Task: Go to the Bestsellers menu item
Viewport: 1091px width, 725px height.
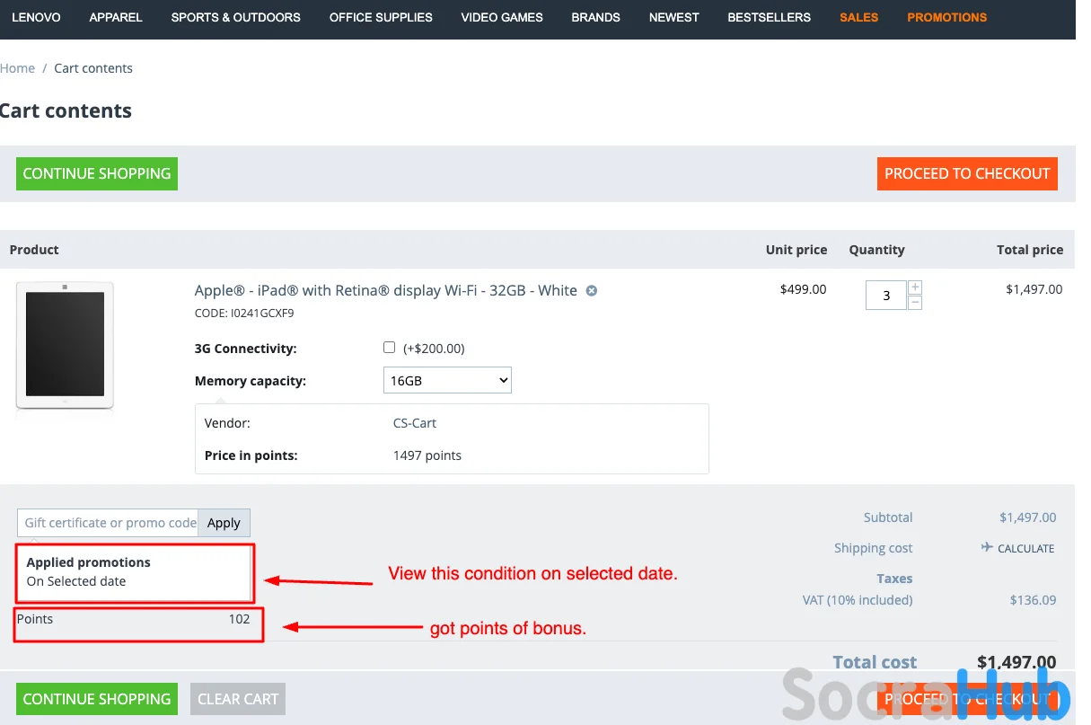Action: (770, 17)
